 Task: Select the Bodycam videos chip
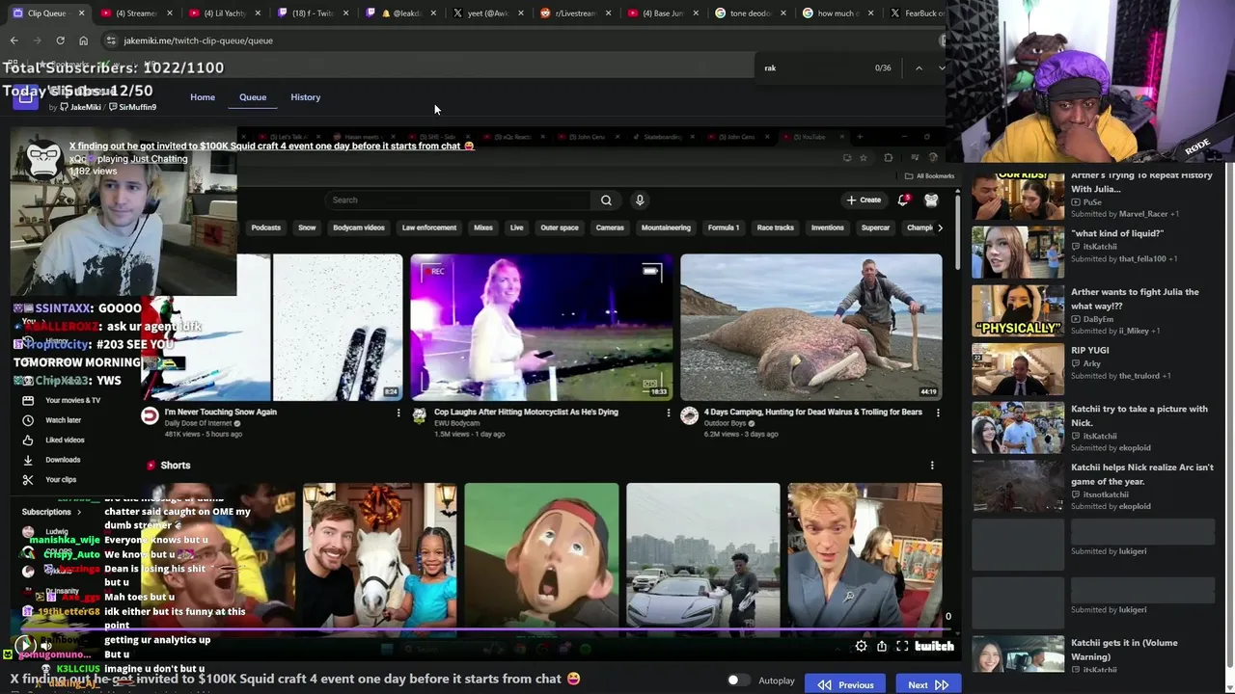[359, 228]
